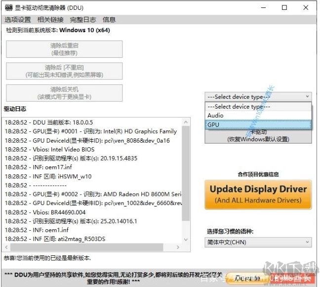This screenshot has height=287, width=320.
Task: Open the 相关链接 menu
Action: click(x=50, y=20)
